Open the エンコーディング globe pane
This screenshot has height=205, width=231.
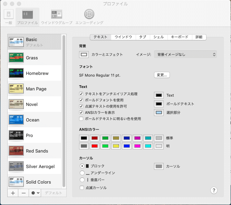89,17
